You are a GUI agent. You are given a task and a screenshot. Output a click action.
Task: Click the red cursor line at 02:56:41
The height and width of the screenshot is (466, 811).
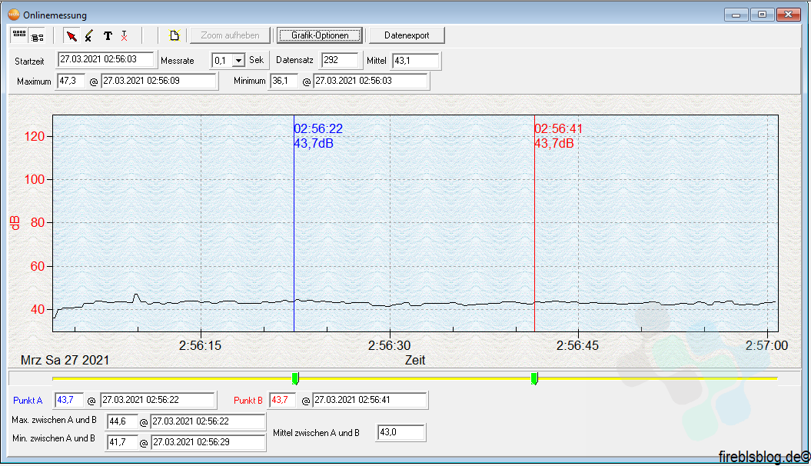click(534, 231)
